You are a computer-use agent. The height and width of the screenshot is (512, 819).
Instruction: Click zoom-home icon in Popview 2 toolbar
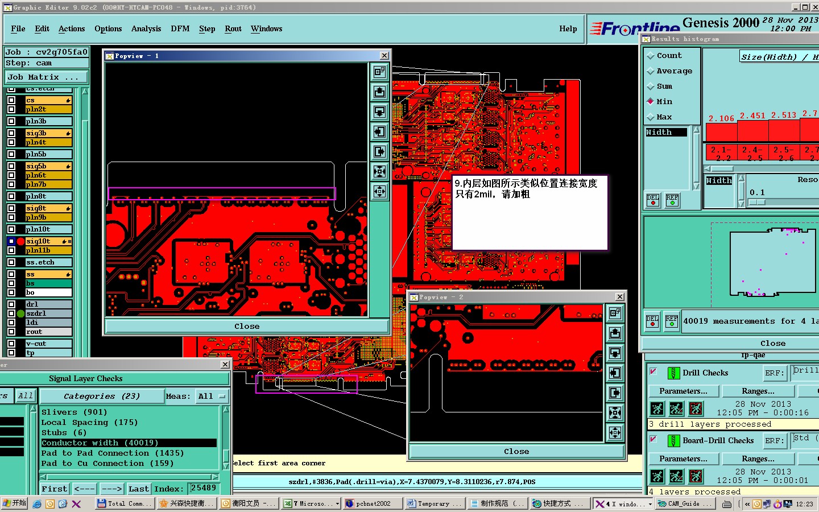pyautogui.click(x=615, y=313)
